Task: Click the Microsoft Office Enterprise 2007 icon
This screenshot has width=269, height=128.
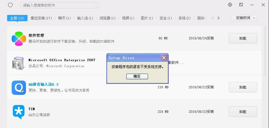Action: [19, 63]
